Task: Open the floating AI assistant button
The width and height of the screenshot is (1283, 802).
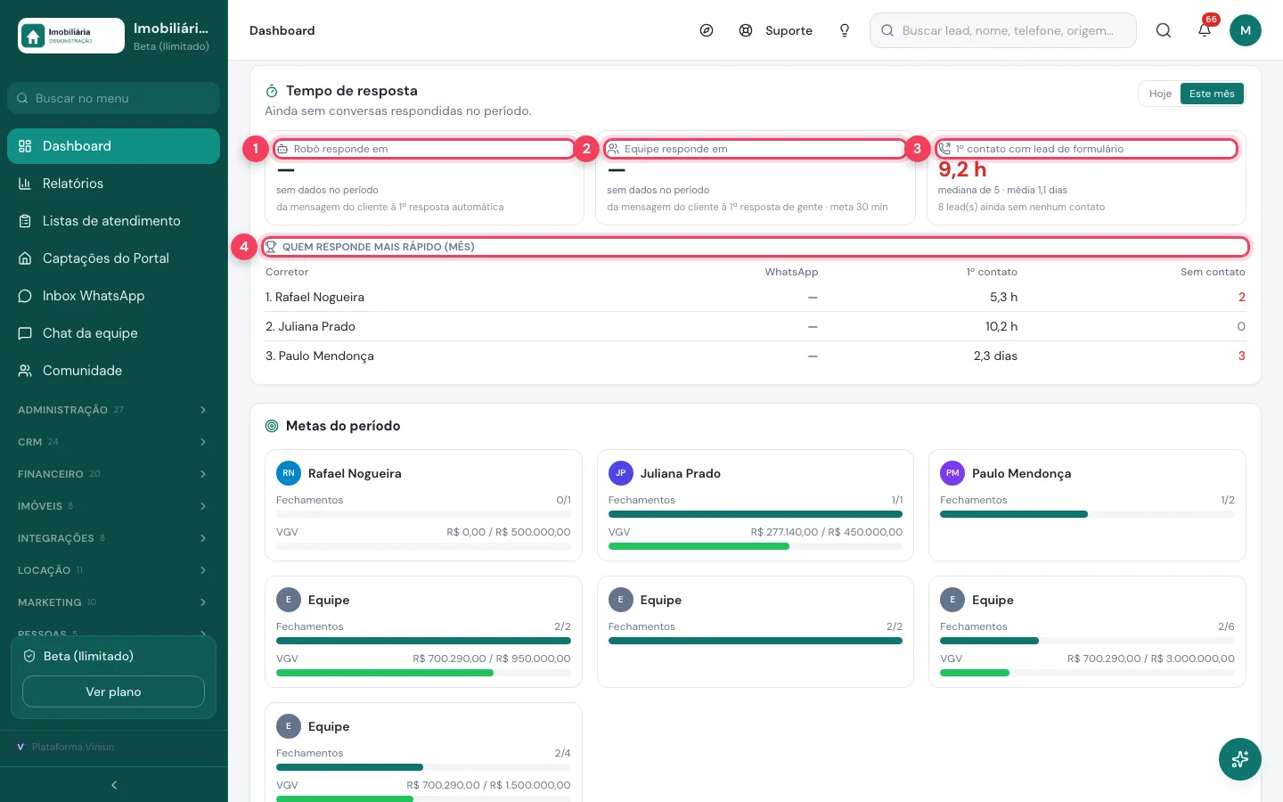Action: point(1240,759)
